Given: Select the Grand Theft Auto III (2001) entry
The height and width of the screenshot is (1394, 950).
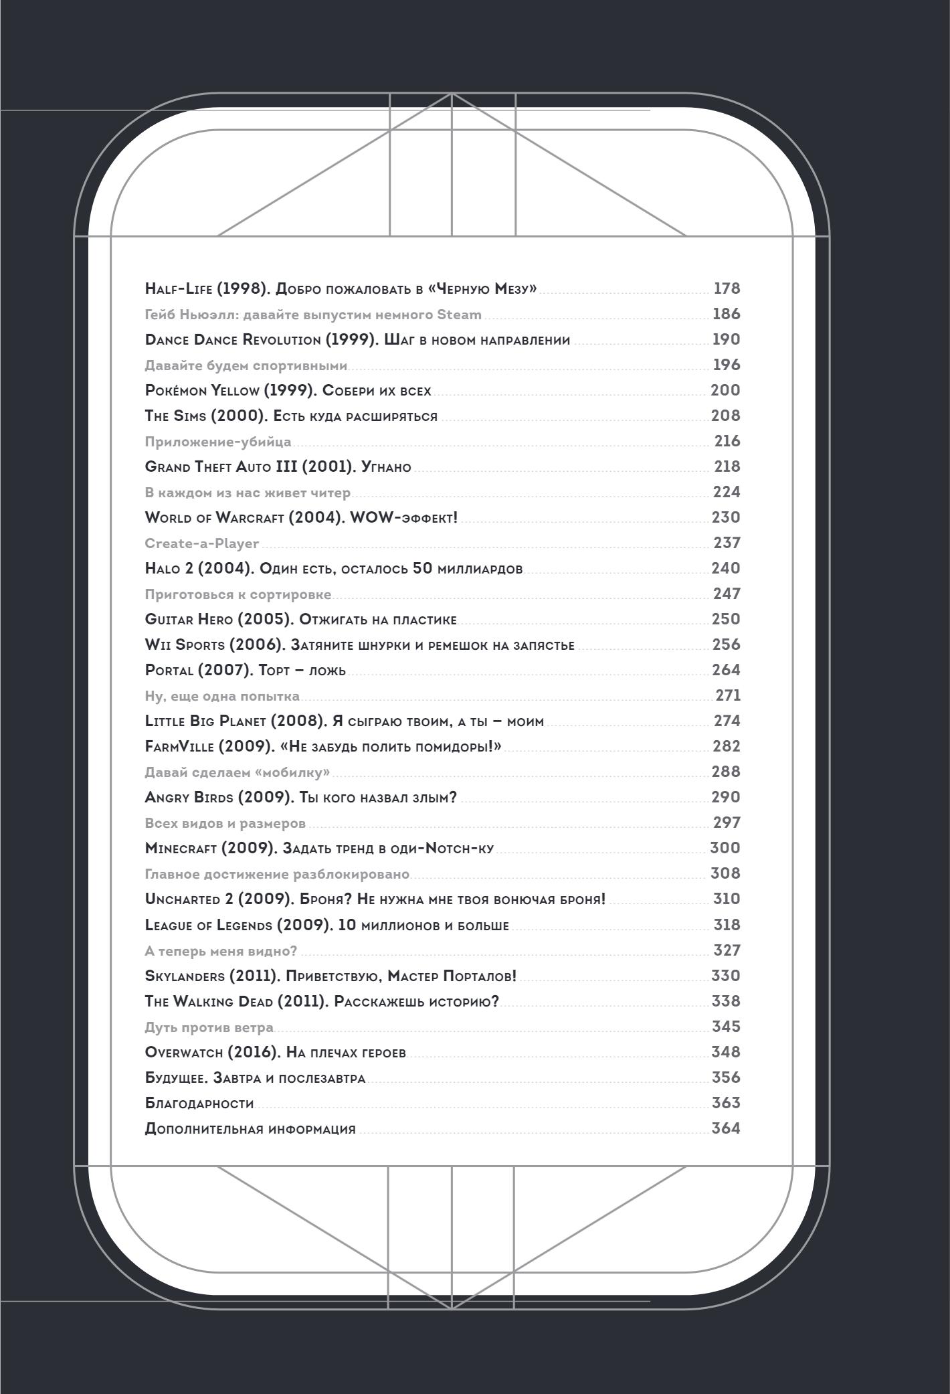Looking at the screenshot, I should pyautogui.click(x=442, y=466).
